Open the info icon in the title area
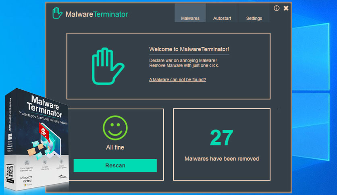Screen dimensions: 337x195 277,8
